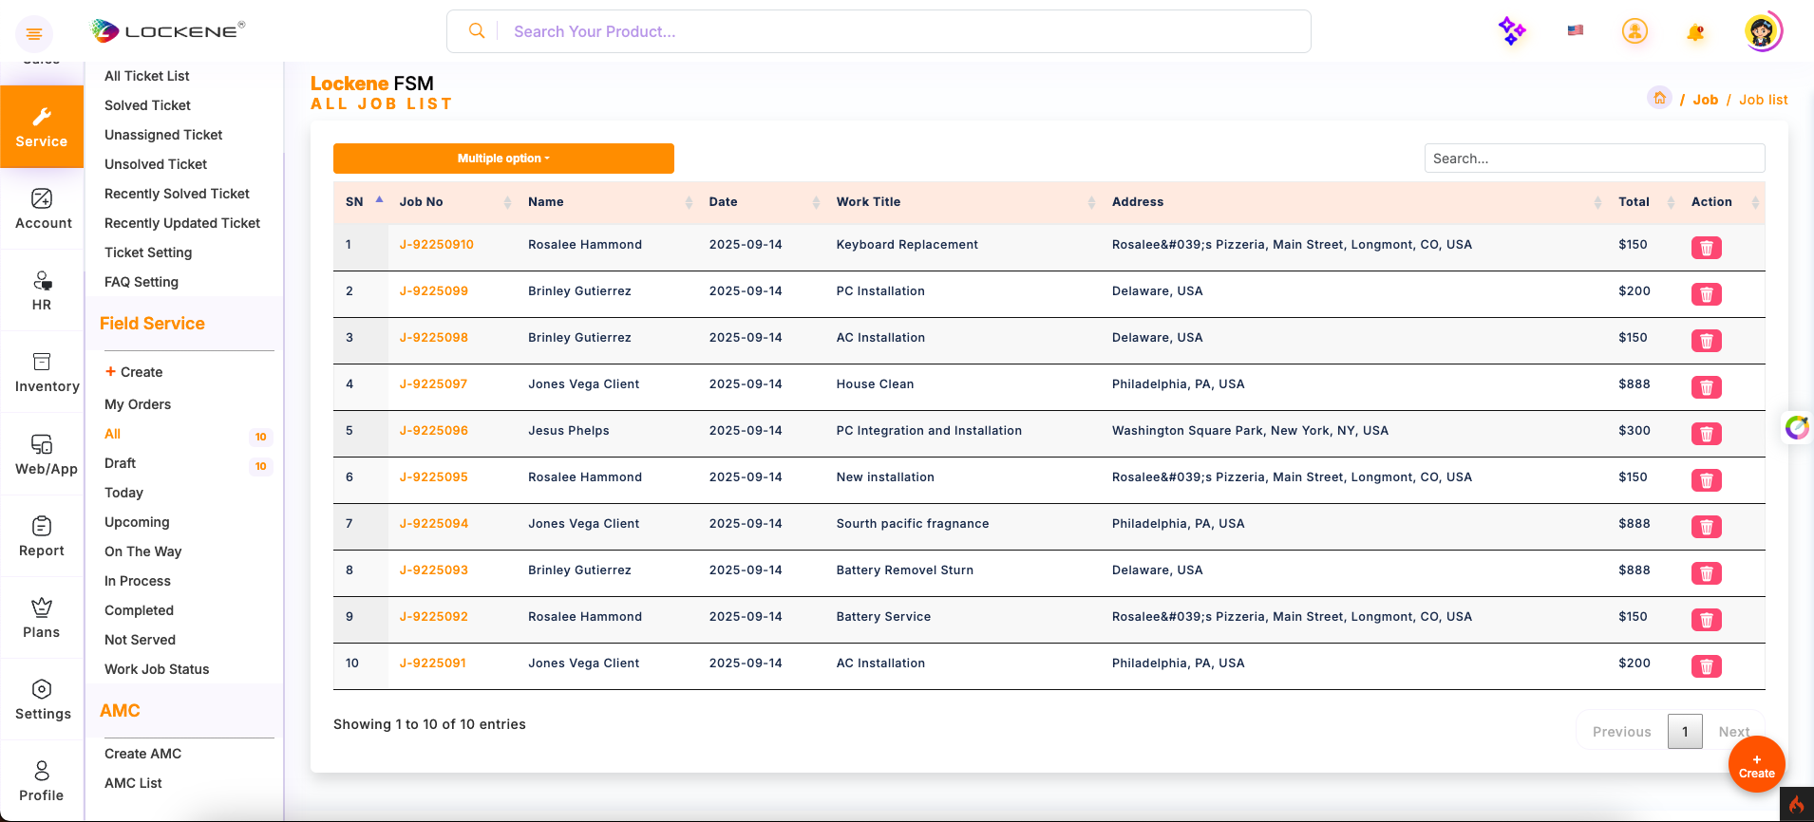This screenshot has width=1814, height=822.
Task: Go to pagination page 1
Action: [1685, 732]
